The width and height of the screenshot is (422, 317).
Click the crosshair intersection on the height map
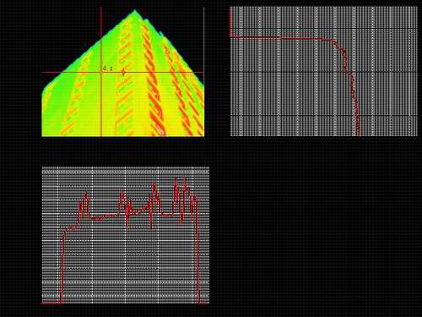click(x=101, y=72)
